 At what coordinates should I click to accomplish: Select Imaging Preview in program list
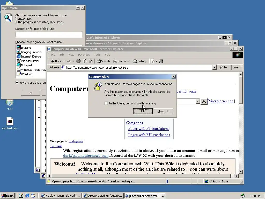pyautogui.click(x=29, y=52)
